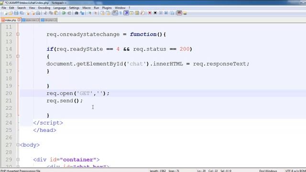Save the file using Save icon
Image resolution: width=306 pixels, height=172 pixels.
(x=16, y=13)
